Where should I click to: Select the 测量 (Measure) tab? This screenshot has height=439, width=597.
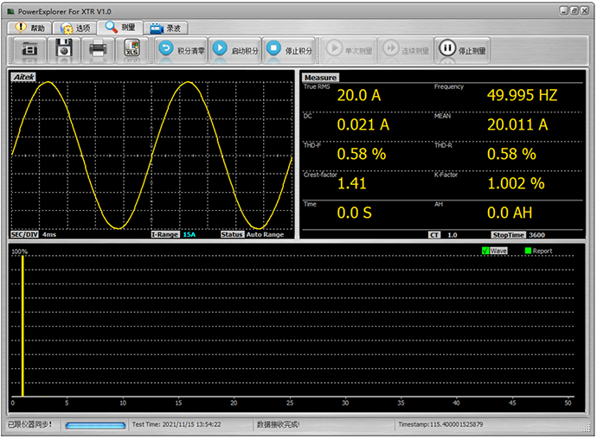tap(120, 27)
